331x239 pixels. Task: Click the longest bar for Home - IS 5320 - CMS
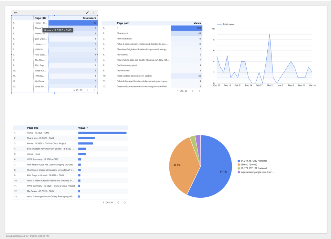click(102, 133)
